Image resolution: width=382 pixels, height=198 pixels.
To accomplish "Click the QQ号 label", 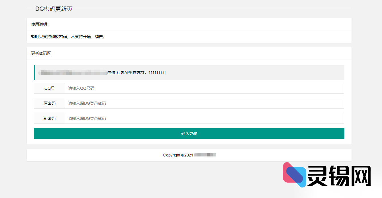I will (50, 88).
